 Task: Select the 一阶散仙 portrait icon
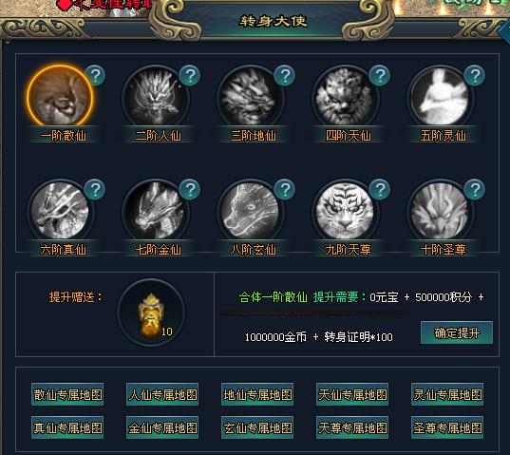(60, 97)
